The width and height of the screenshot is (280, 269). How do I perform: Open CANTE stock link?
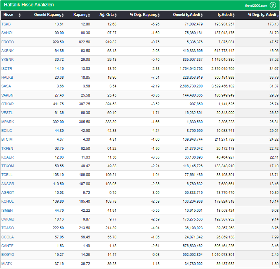[7, 246]
